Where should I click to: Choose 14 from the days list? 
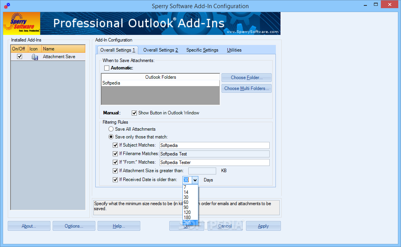[190, 192]
